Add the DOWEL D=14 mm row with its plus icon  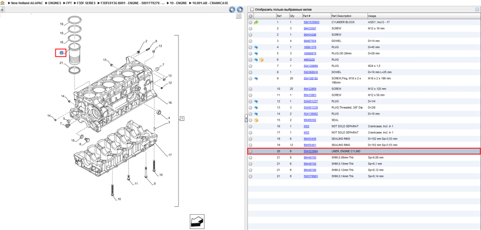click(251, 41)
